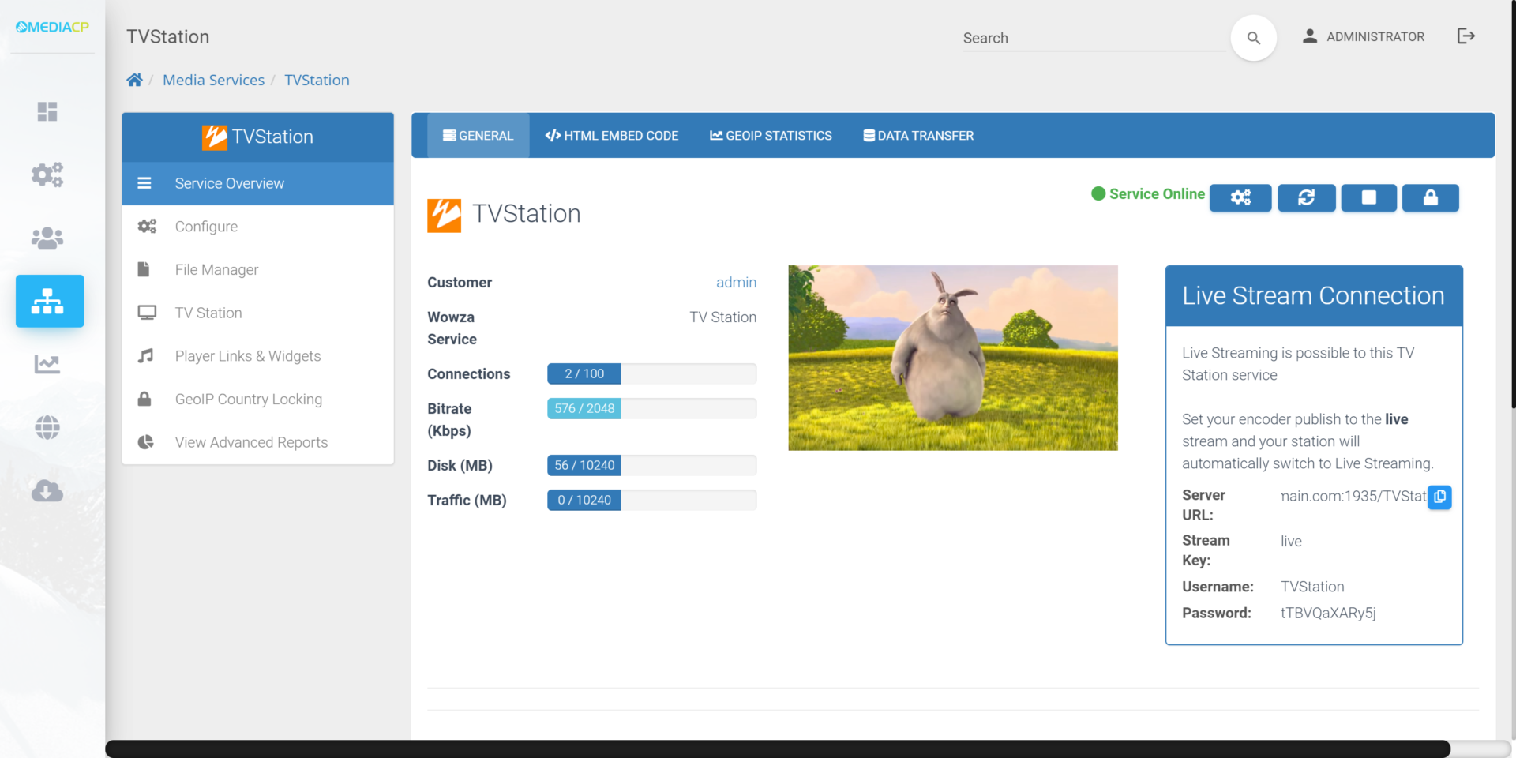Click the Big Buck Bunny video preview
This screenshot has height=758, width=1516.
click(x=953, y=358)
